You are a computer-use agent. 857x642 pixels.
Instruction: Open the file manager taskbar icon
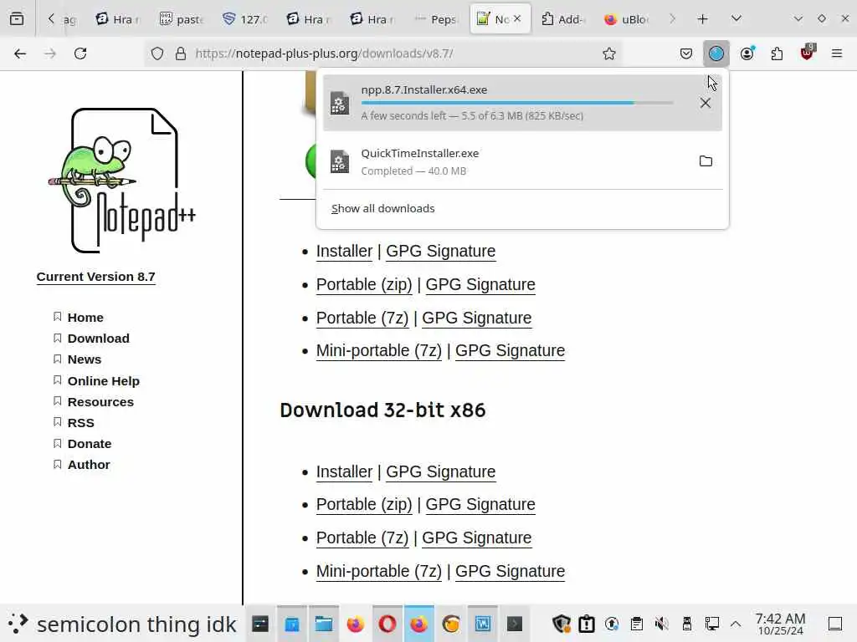[324, 624]
